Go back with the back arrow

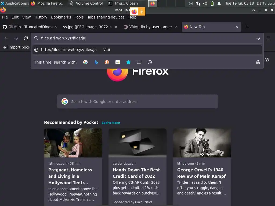[6, 38]
